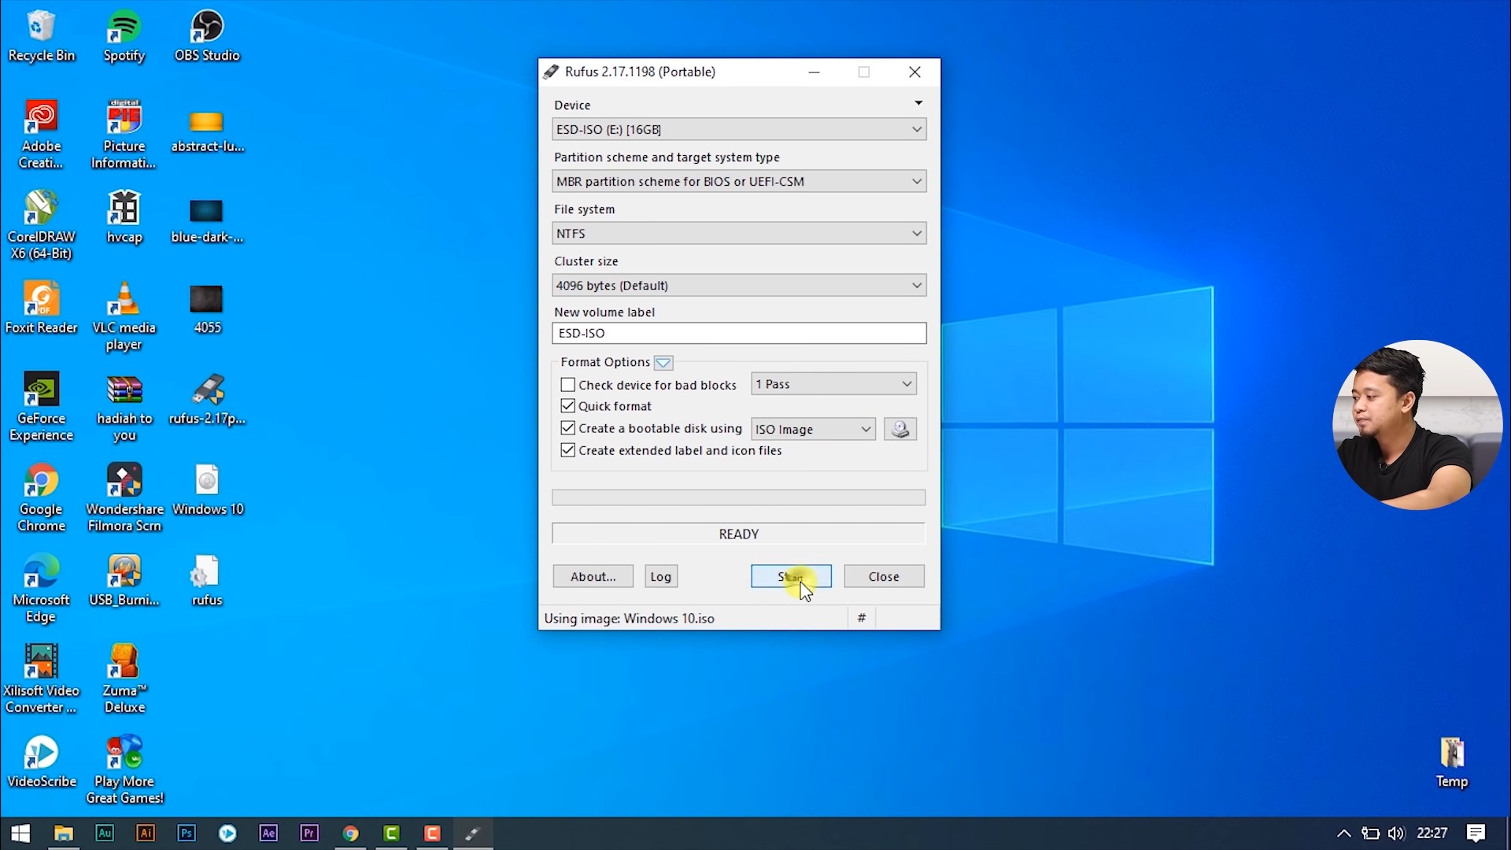Click the New volume label field
1511x850 pixels.
(739, 333)
